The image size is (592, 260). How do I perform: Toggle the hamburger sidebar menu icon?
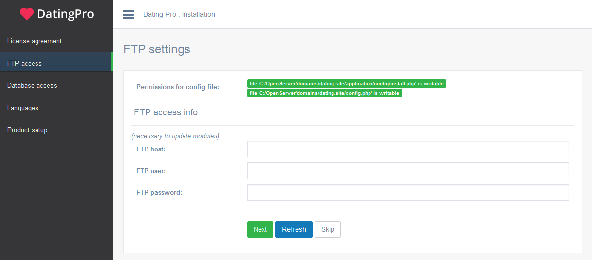128,14
